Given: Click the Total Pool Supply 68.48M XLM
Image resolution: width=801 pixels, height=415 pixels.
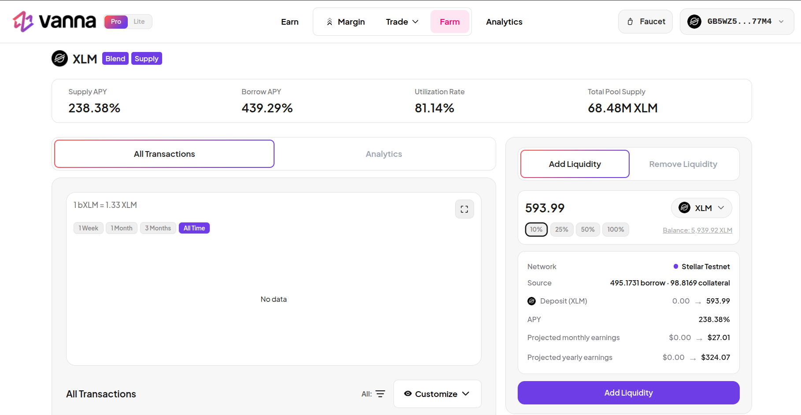Looking at the screenshot, I should [x=623, y=108].
